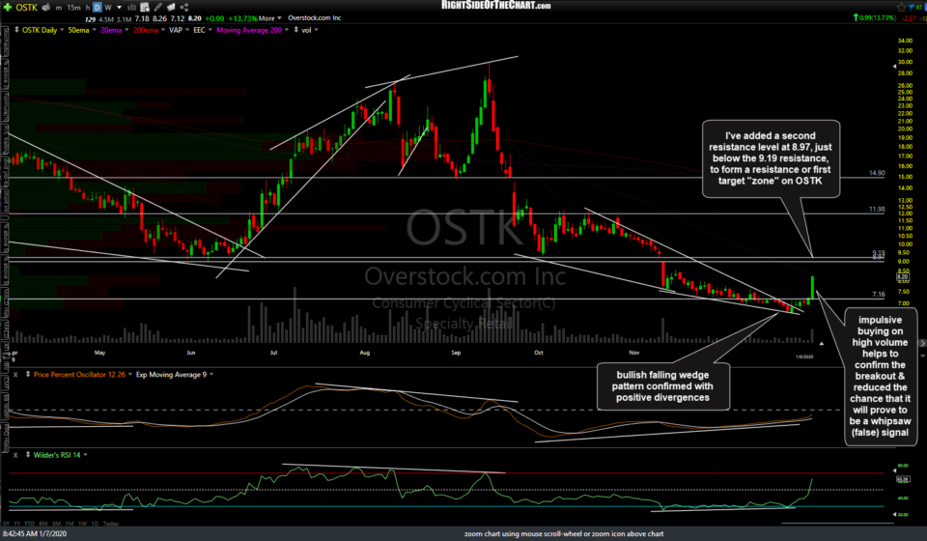This screenshot has width=927, height=541.
Task: Open the timeframe dropdown arrow after W
Action: click(119, 8)
